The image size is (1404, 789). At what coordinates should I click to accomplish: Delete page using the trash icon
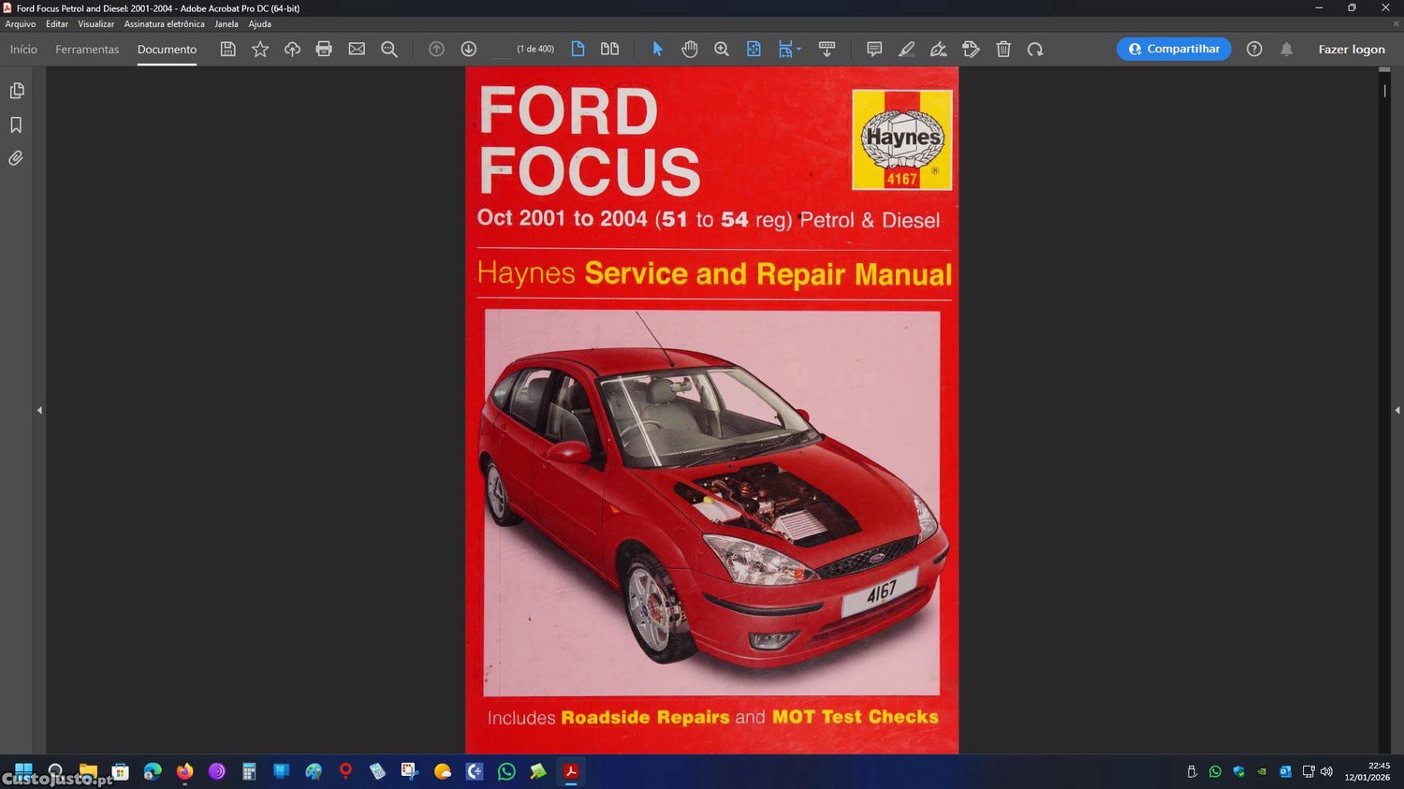coord(1003,50)
